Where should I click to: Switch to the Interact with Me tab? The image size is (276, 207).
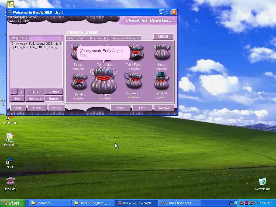[x=98, y=38]
